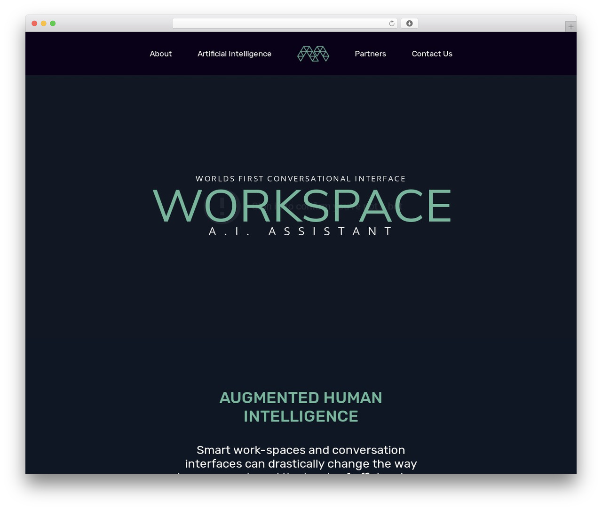The height and width of the screenshot is (510, 602).
Task: Click the browser download arrow icon
Action: coord(409,24)
